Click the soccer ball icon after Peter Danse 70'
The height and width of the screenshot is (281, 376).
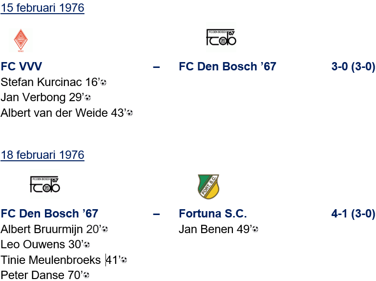[86, 276]
